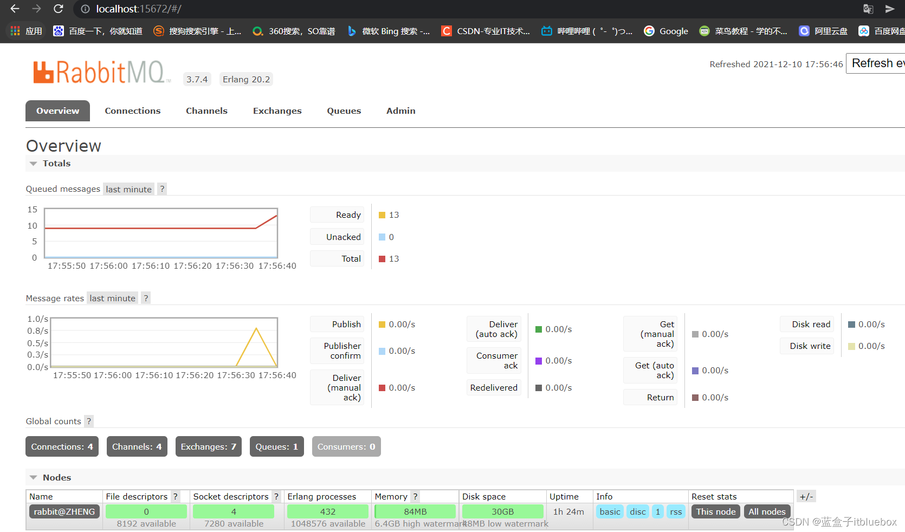Open the Overview tab
This screenshot has height=532, width=905.
click(x=57, y=111)
